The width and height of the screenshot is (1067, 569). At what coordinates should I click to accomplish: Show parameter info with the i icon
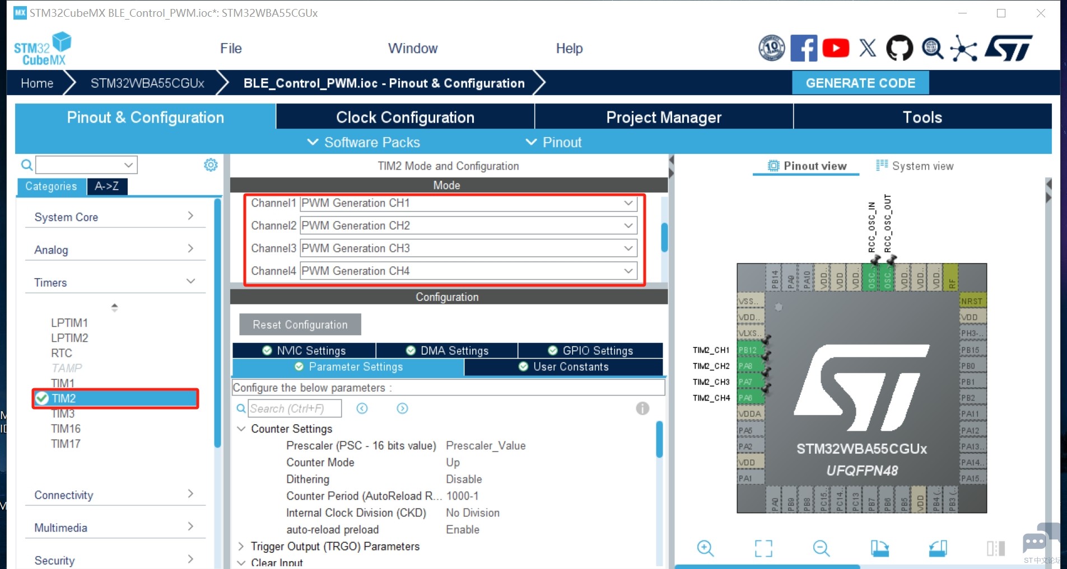[642, 408]
